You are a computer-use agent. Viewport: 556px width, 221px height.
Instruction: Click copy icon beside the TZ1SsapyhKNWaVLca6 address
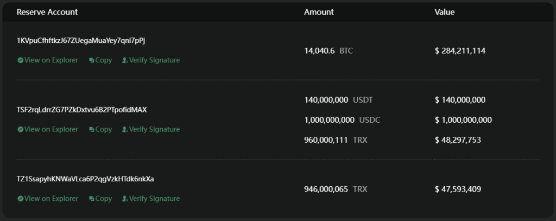[92, 199]
